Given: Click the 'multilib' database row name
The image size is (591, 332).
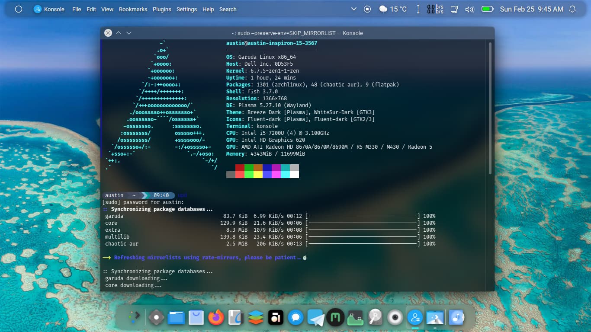Looking at the screenshot, I should point(117,237).
